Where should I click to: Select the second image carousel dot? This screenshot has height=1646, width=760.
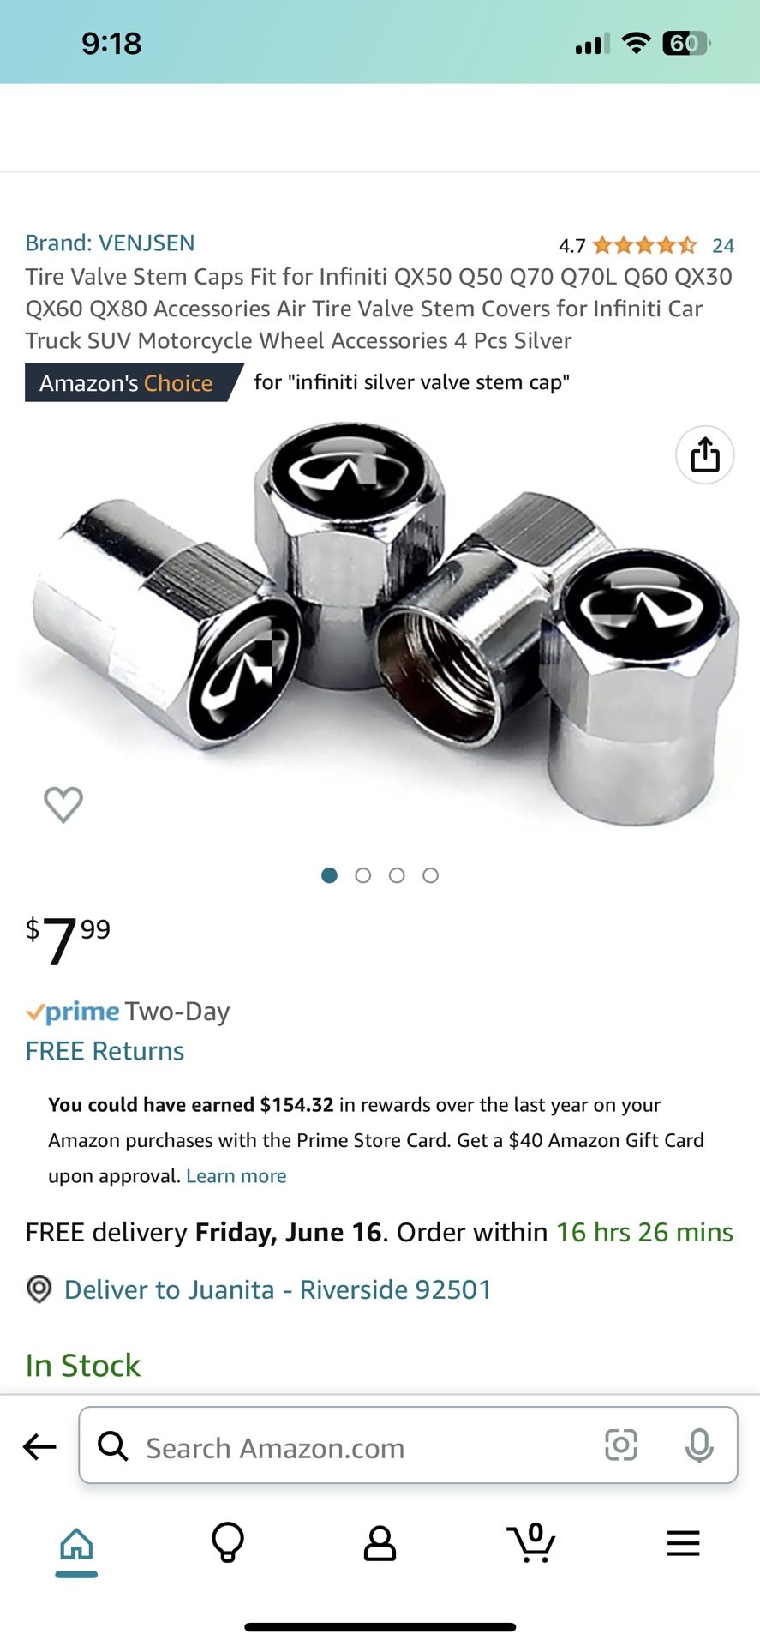point(363,875)
